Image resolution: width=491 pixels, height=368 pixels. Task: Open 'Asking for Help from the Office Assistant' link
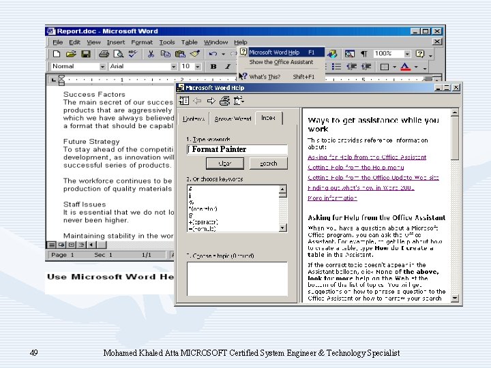tap(367, 157)
